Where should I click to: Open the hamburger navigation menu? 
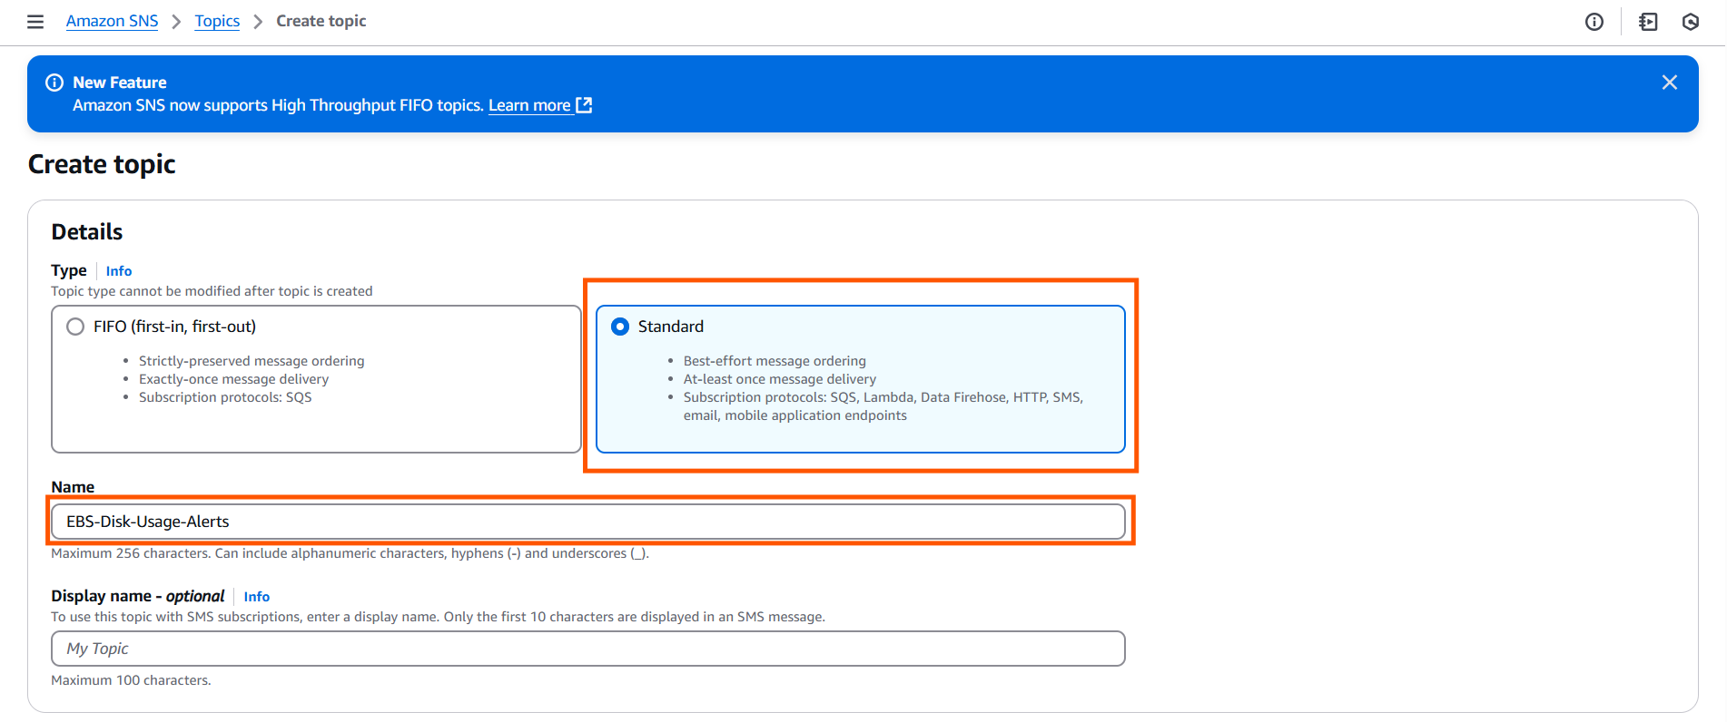pyautogui.click(x=35, y=22)
